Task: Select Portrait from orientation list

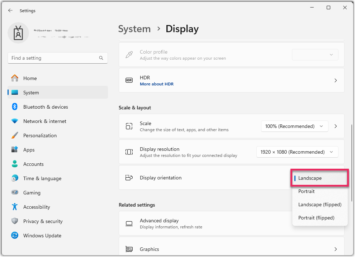Action: 307,191
